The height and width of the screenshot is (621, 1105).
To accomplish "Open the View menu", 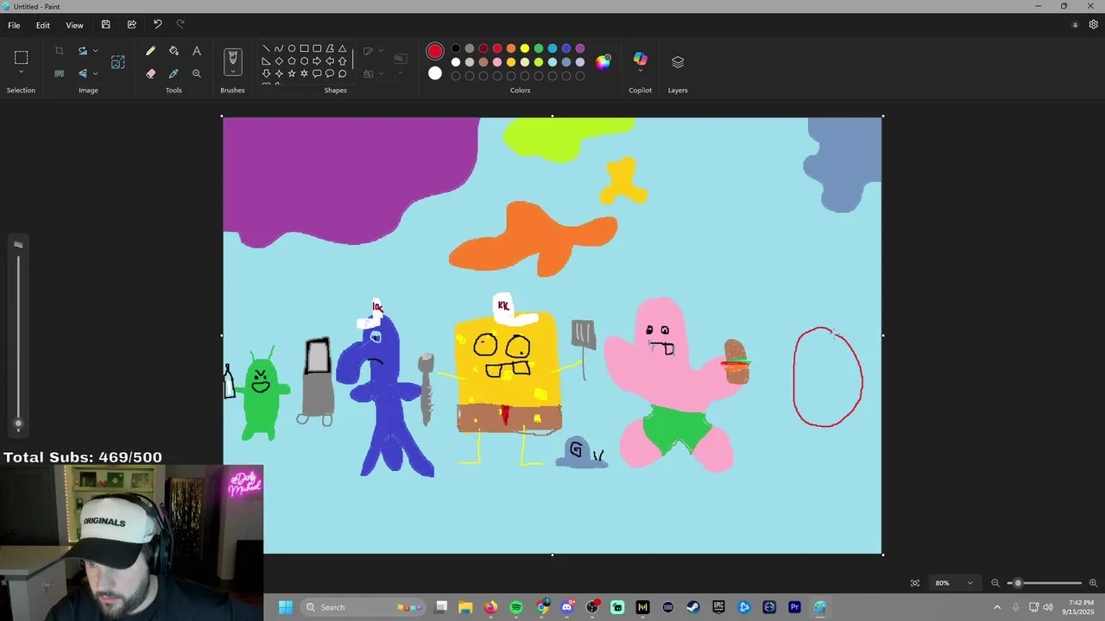I will [x=74, y=25].
